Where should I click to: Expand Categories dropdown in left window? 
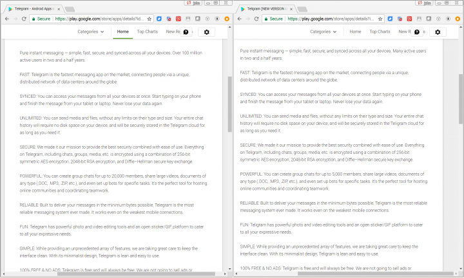click(91, 32)
